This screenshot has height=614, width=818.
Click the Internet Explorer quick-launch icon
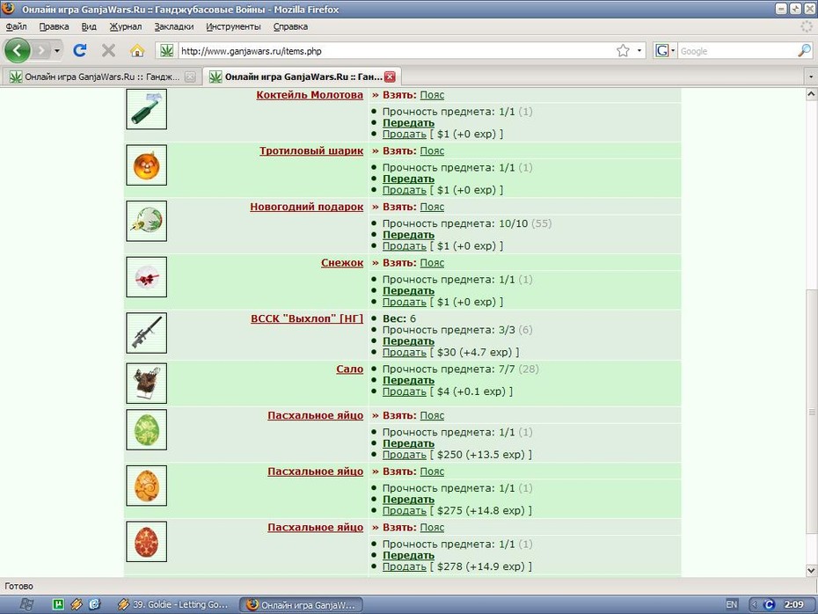94,604
